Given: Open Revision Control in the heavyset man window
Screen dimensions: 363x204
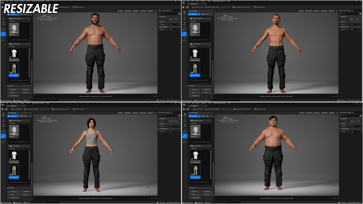Looking at the screenshot, I should [355, 202].
